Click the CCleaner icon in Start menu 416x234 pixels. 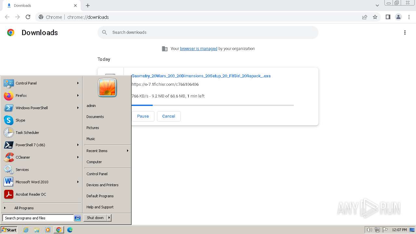(9, 157)
